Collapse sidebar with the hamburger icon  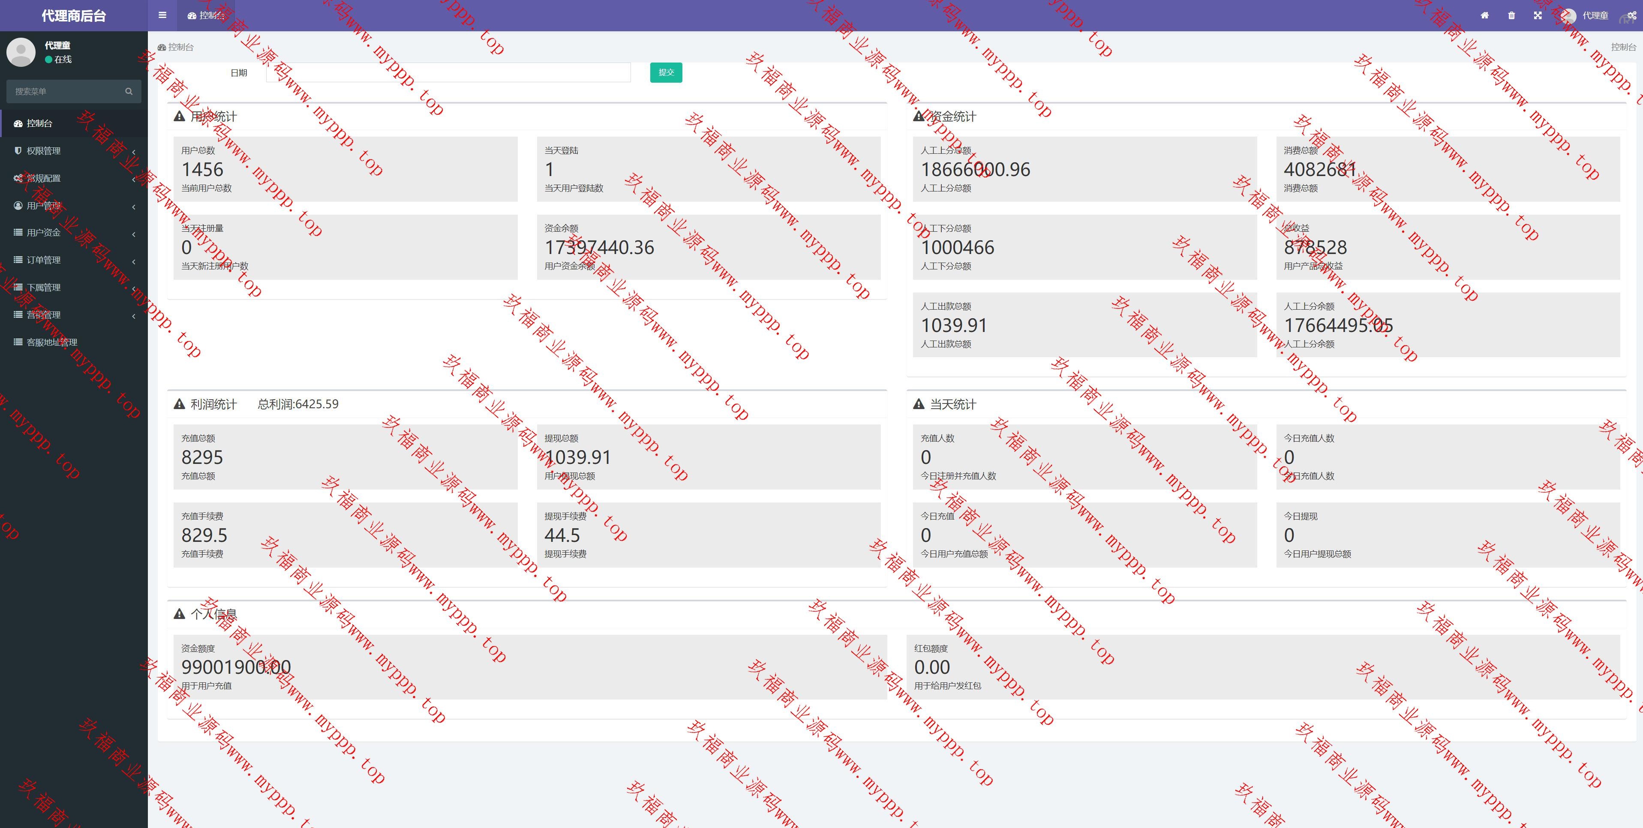coord(162,15)
